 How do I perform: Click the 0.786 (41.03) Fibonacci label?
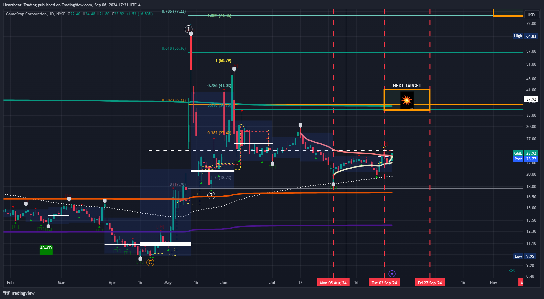(219, 86)
